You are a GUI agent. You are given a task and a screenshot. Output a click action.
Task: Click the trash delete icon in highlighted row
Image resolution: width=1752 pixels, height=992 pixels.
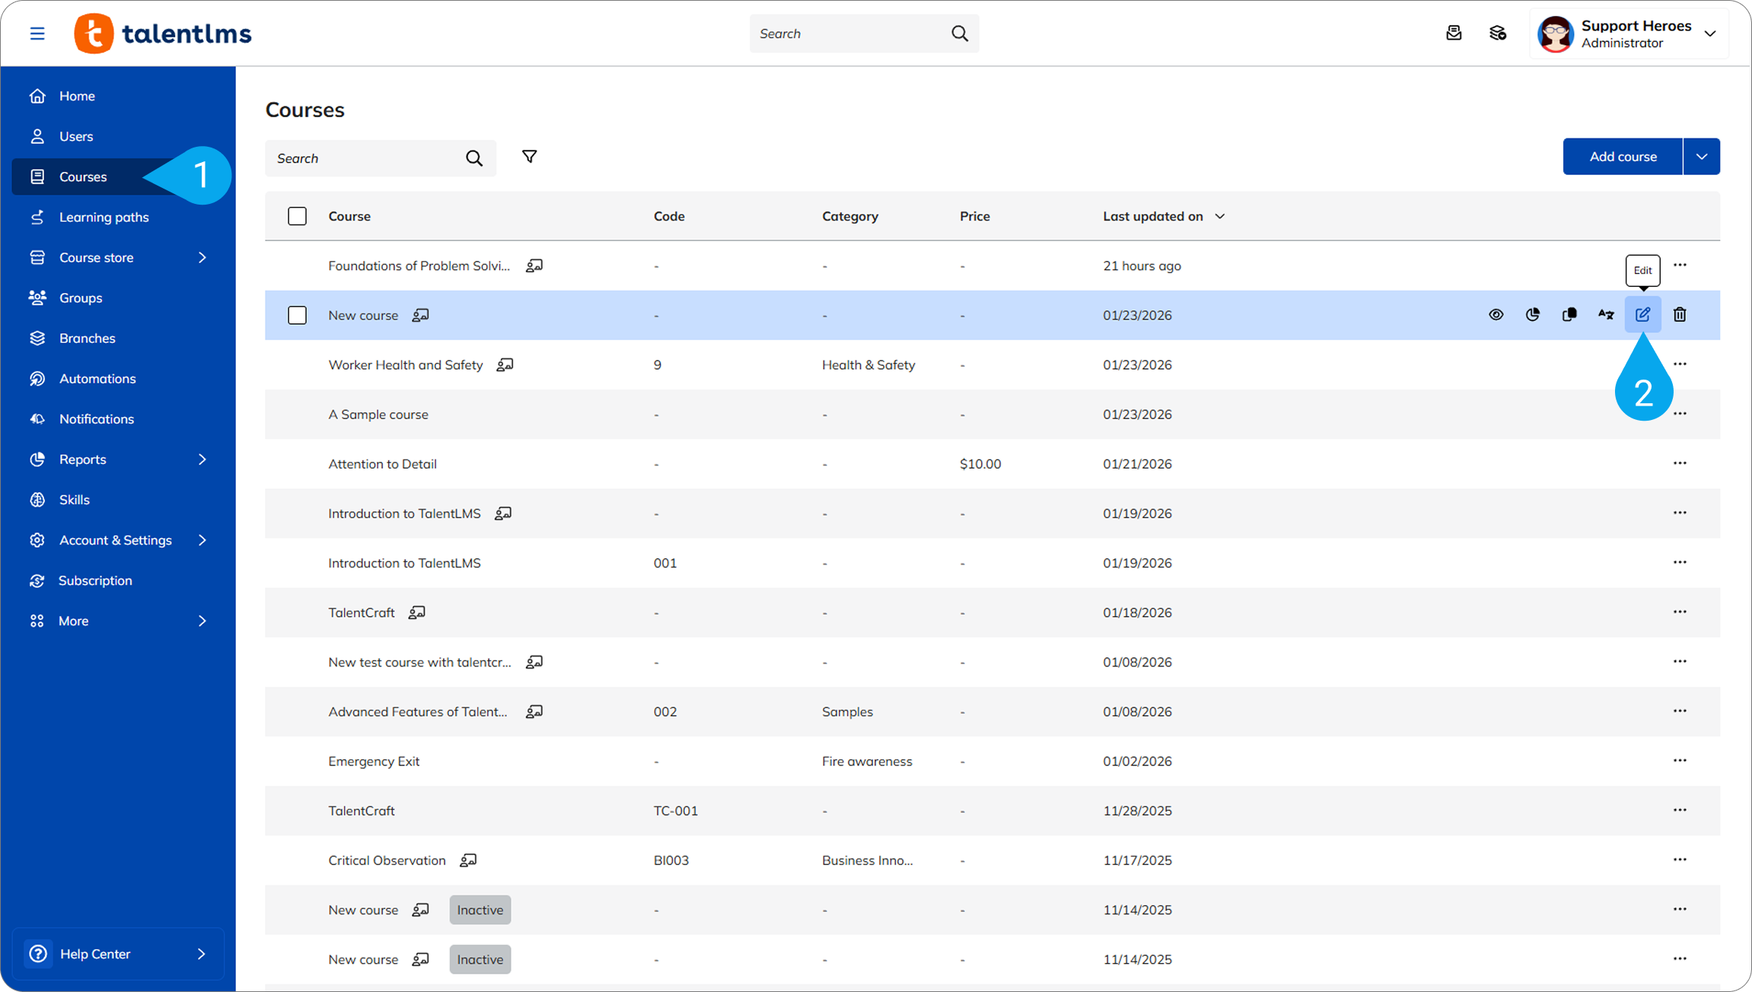tap(1680, 315)
